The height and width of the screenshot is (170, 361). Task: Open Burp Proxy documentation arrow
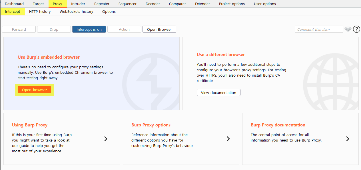[x=348, y=139]
